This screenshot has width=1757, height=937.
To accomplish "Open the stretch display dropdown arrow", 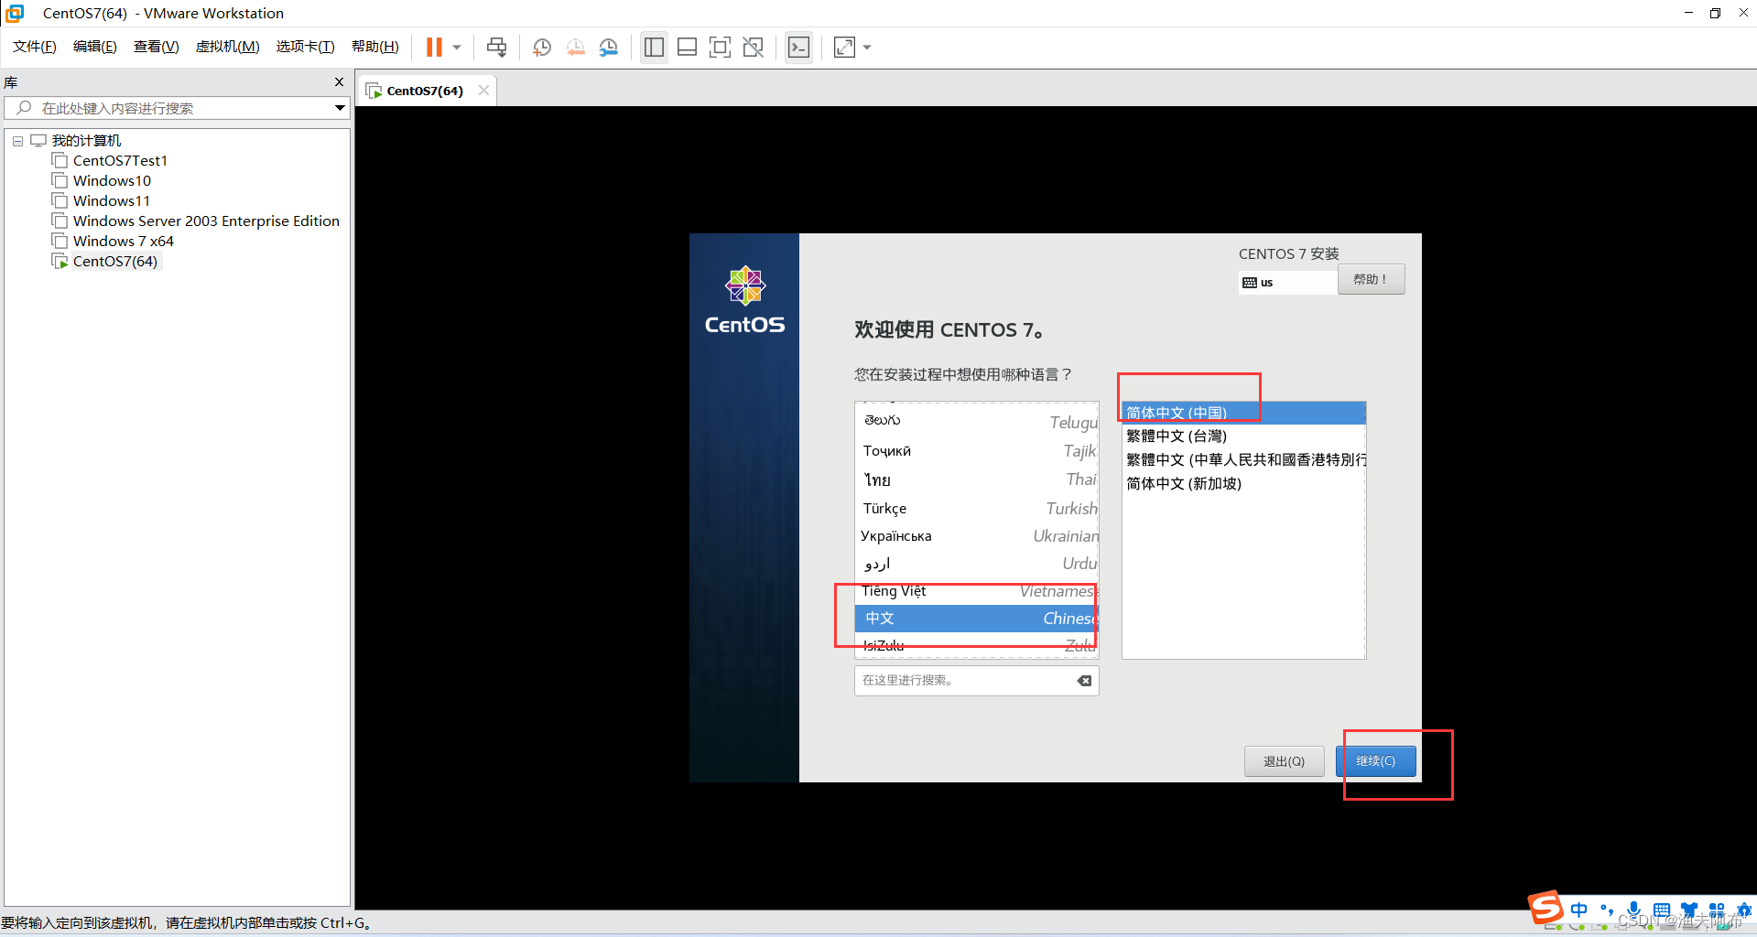I will (867, 47).
